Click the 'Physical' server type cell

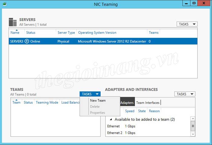(x=63, y=41)
